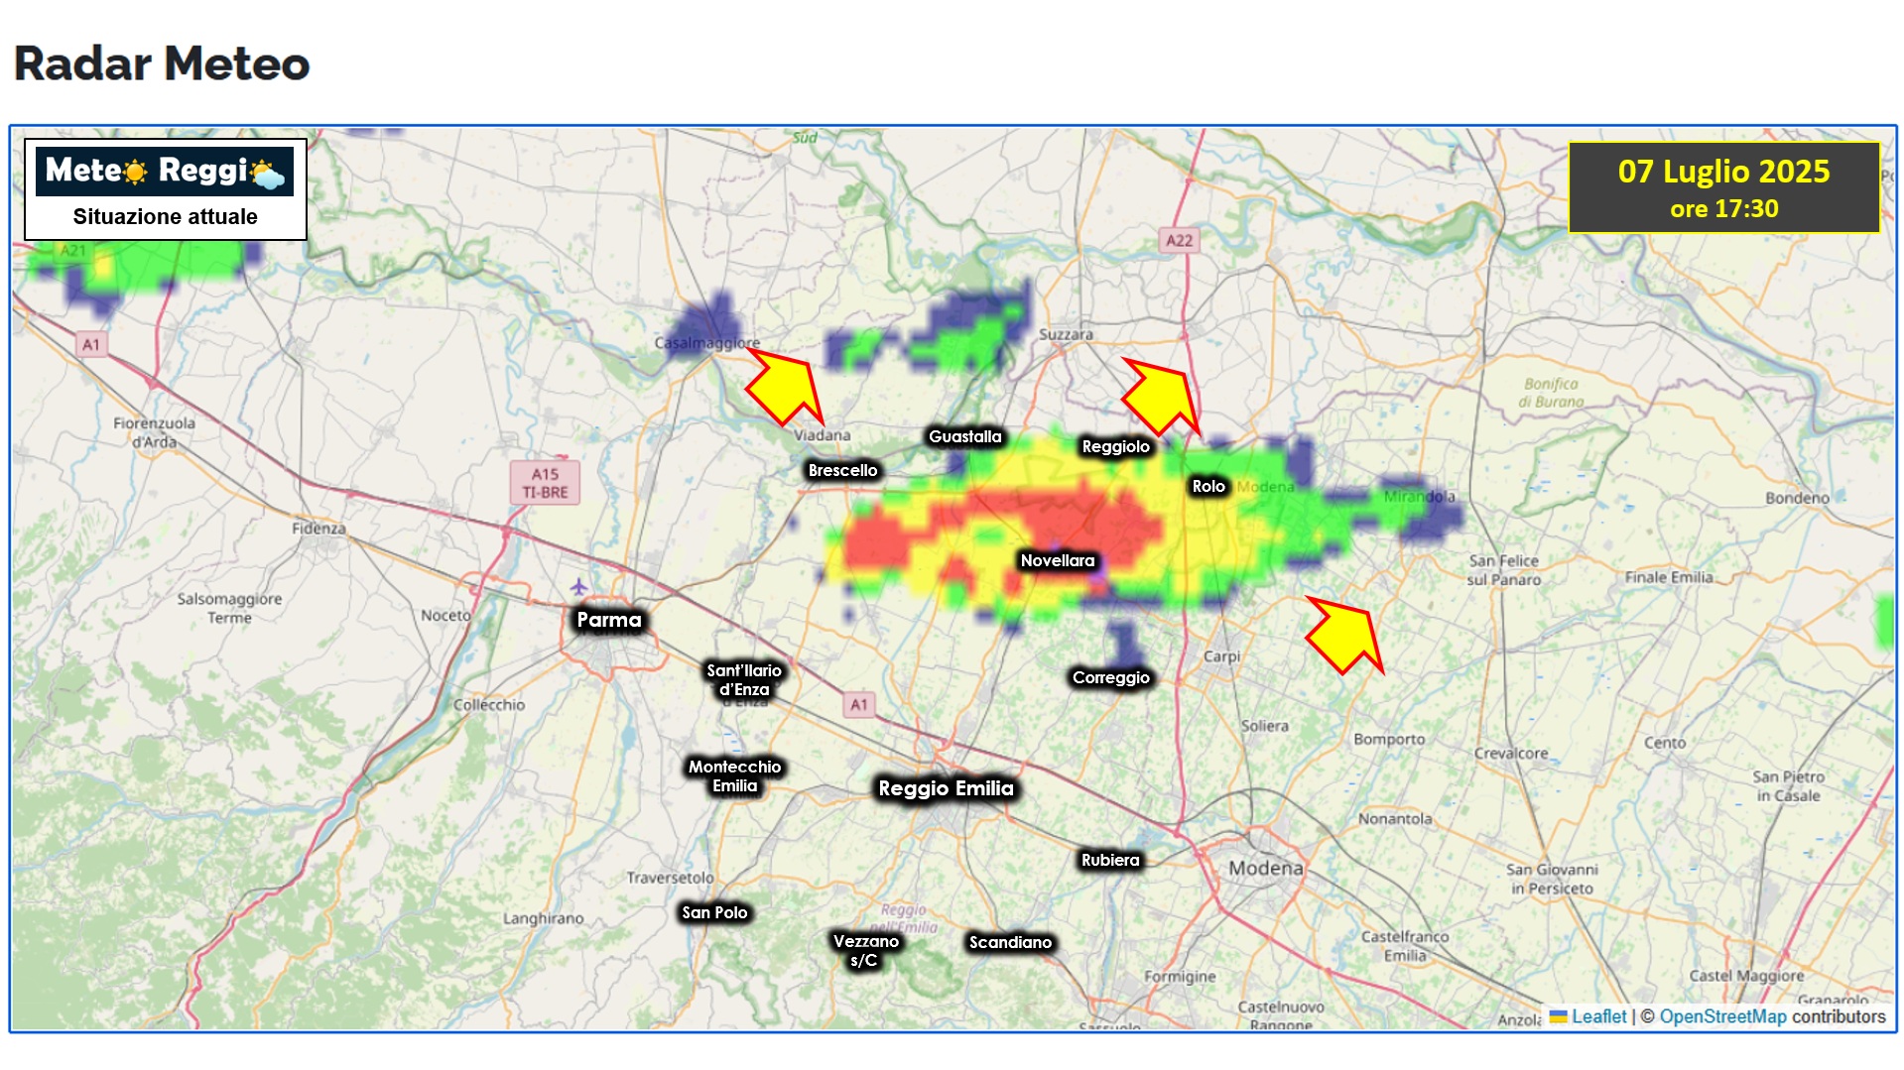Click the A22 highway shield
The width and height of the screenshot is (1904, 1070).
1179,240
